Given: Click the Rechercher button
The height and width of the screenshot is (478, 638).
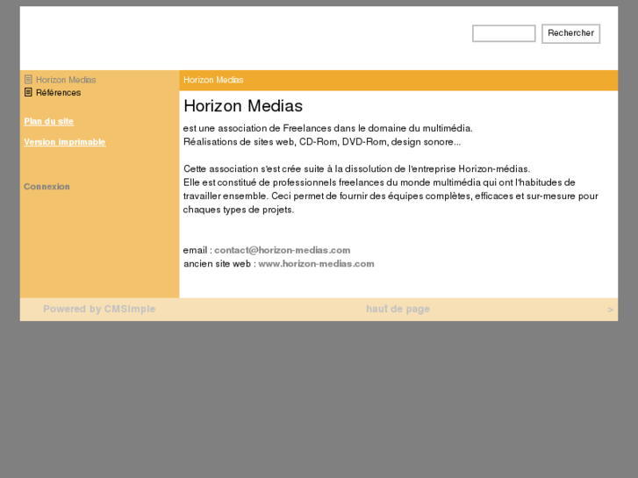Looking at the screenshot, I should click(x=570, y=33).
